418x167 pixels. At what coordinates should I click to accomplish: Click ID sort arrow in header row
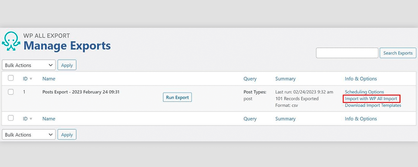coord(30,79)
